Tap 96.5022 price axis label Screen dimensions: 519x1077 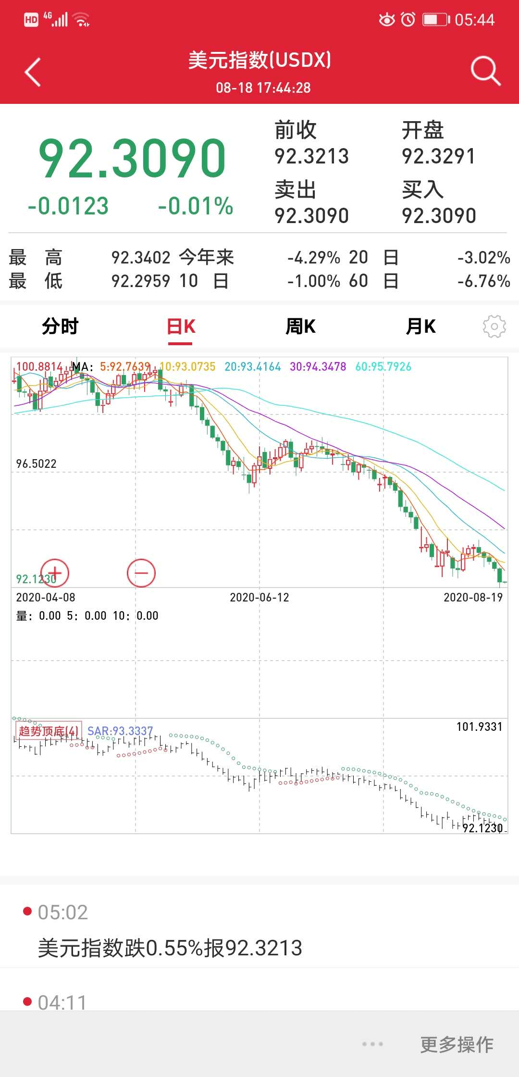click(x=37, y=463)
